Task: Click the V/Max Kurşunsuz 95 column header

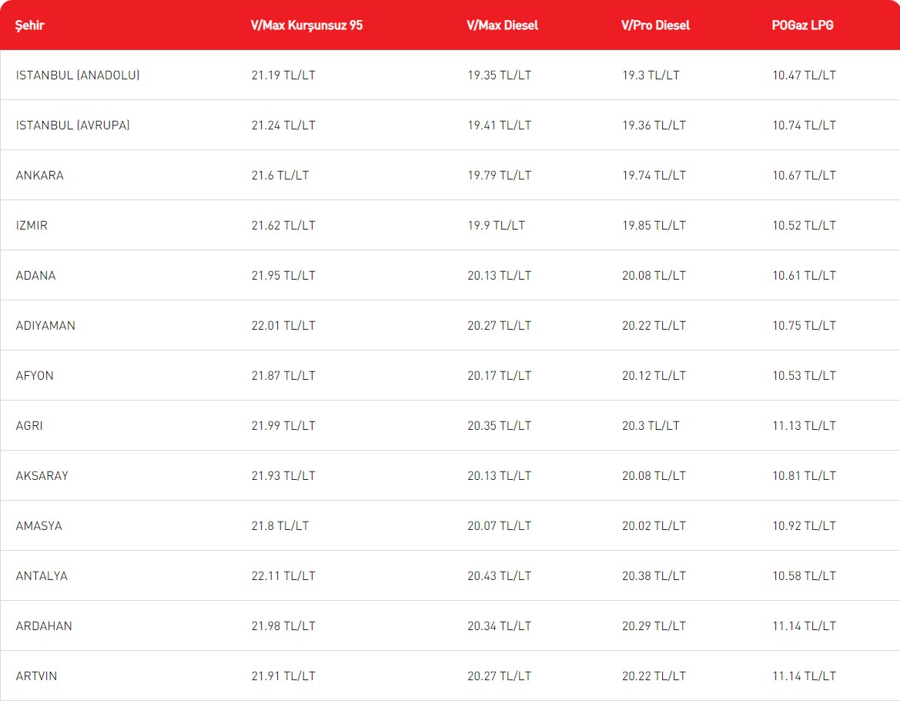Action: (306, 25)
